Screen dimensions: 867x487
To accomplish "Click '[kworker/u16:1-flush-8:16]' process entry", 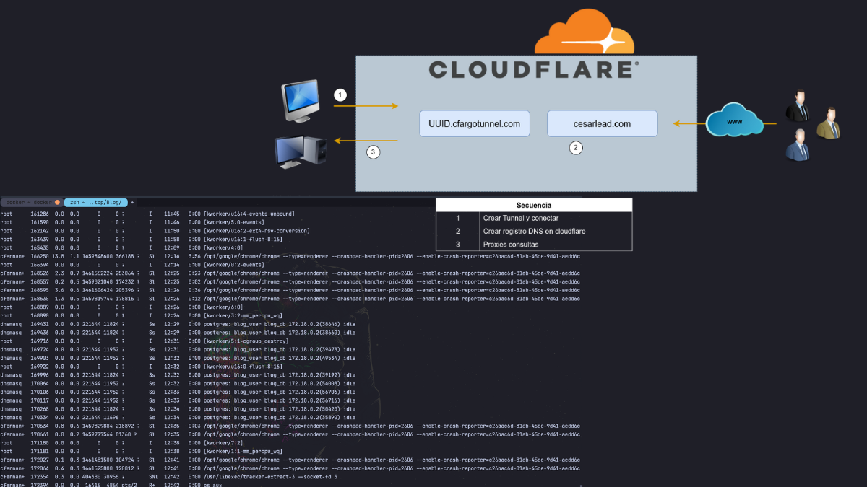I will [x=243, y=239].
